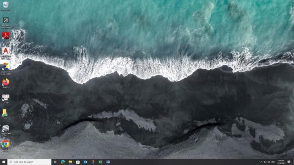Open Task View from the taskbar
Screen dimensions: 294x165
[x=56, y=162]
